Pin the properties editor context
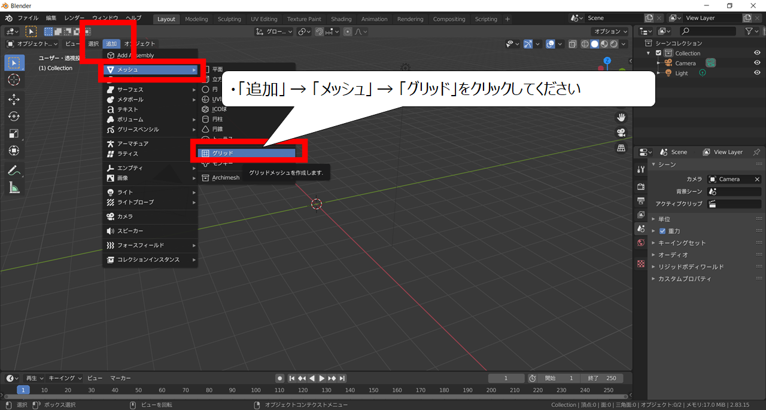This screenshot has height=410, width=766. (x=756, y=152)
